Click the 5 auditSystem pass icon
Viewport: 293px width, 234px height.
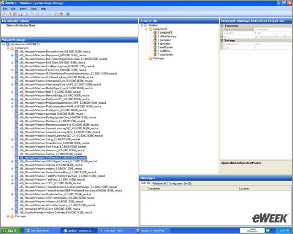[155, 47]
